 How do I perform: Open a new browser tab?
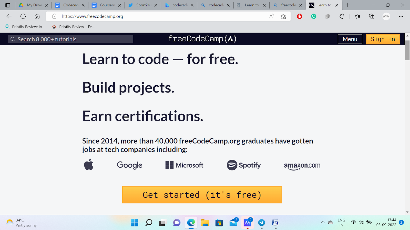click(348, 5)
